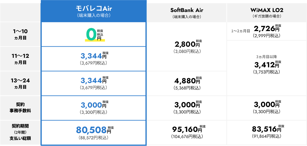Select the 88,572円税込 text
Screen dimensions: 307x146
pos(93,138)
